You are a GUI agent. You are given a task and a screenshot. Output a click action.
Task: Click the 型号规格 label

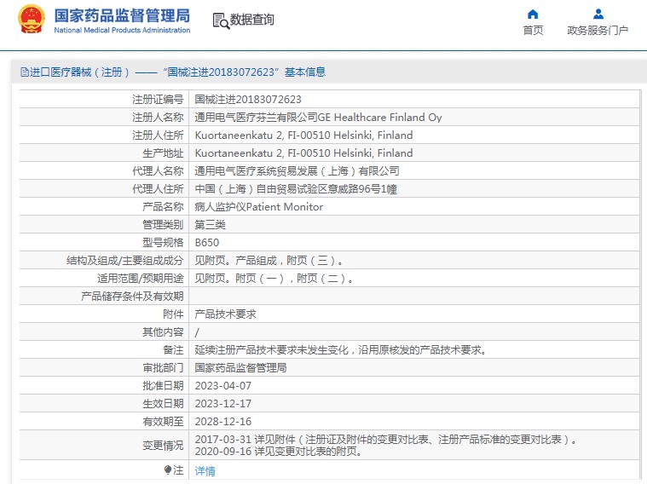pyautogui.click(x=163, y=243)
